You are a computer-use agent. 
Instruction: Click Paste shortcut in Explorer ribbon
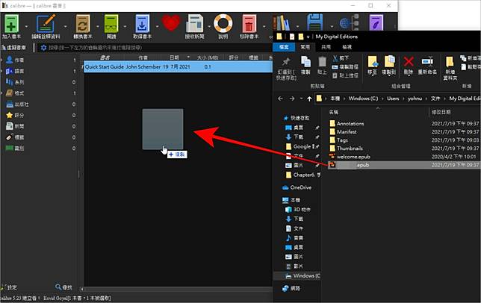click(x=345, y=75)
